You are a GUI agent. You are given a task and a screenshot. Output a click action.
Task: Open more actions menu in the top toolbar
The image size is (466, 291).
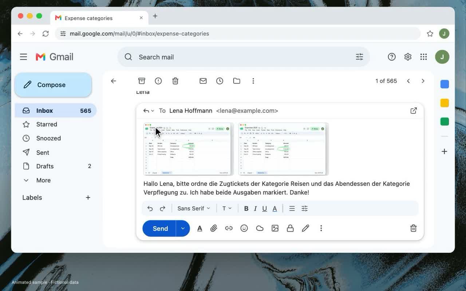point(253,81)
